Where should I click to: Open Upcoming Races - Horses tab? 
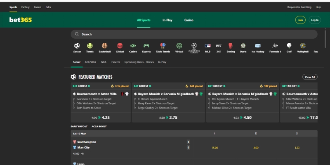(139, 62)
